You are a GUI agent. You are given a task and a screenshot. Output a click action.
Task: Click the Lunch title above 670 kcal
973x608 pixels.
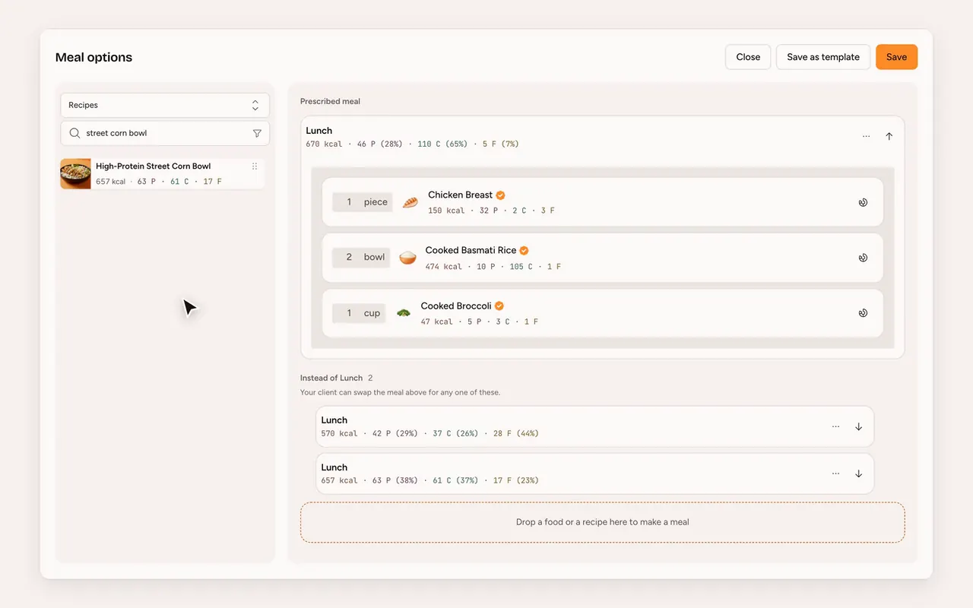(x=319, y=131)
